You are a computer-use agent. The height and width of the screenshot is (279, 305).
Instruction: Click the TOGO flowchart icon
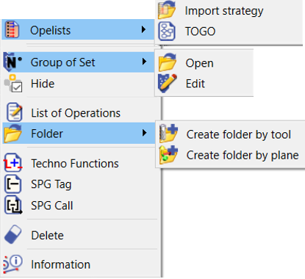click(167, 32)
